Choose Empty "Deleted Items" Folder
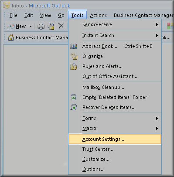Viewport: 174px width, 177px height. coord(115,97)
